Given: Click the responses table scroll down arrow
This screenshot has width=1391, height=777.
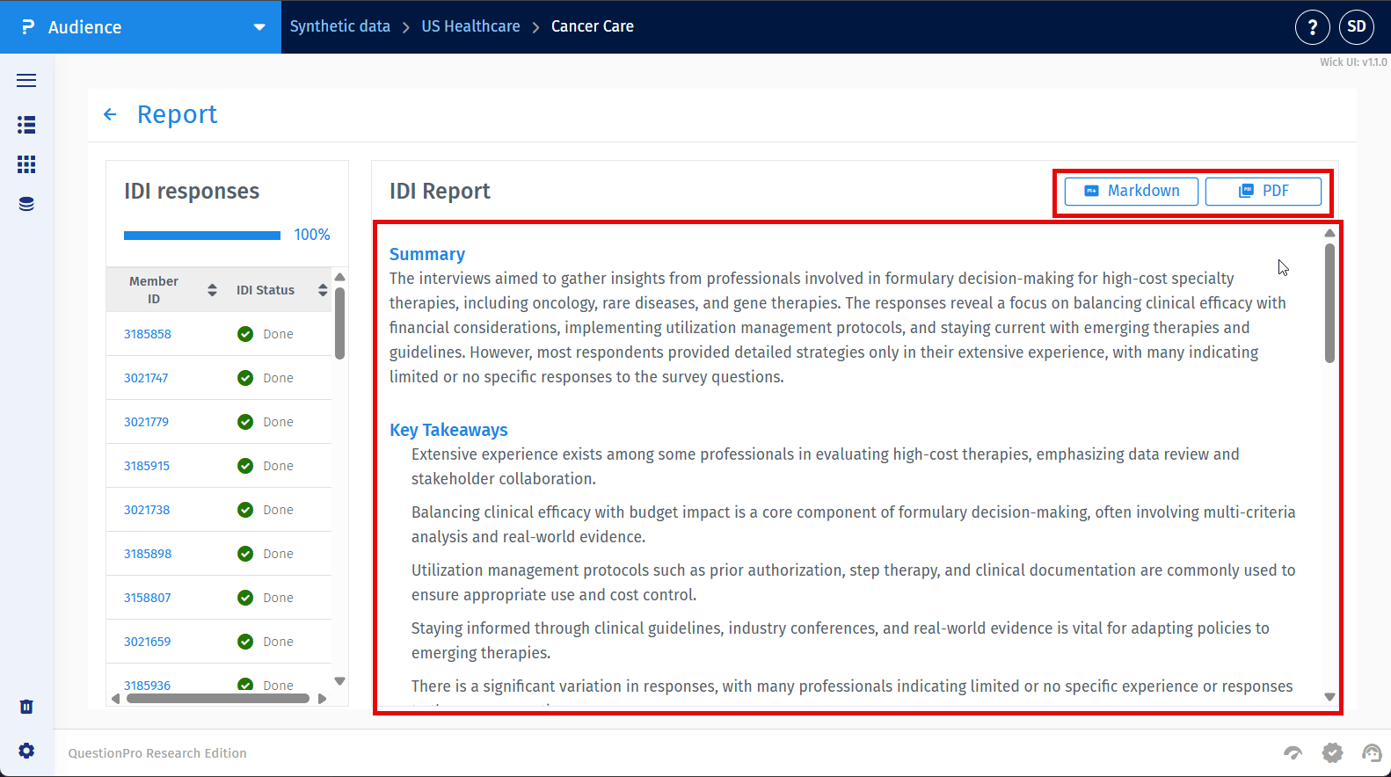Looking at the screenshot, I should click(339, 681).
